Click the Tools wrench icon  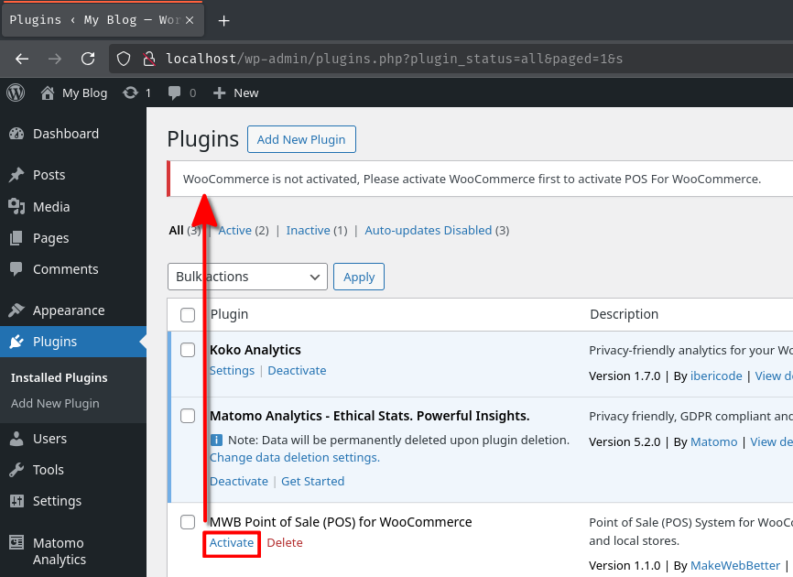click(x=16, y=470)
